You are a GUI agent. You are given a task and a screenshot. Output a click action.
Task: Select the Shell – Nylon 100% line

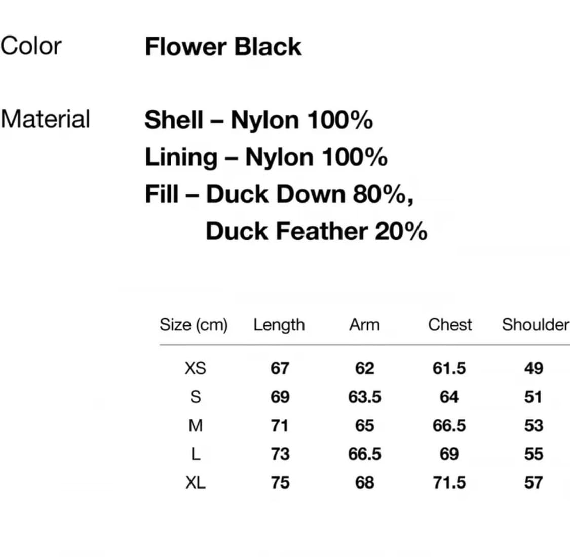point(258,120)
